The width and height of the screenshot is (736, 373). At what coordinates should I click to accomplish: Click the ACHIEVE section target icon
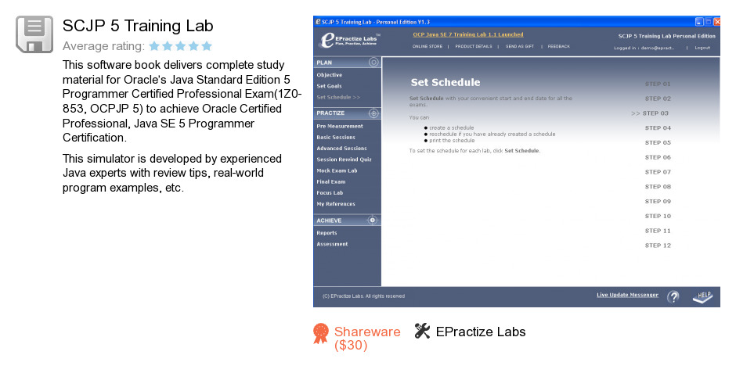pyautogui.click(x=372, y=220)
